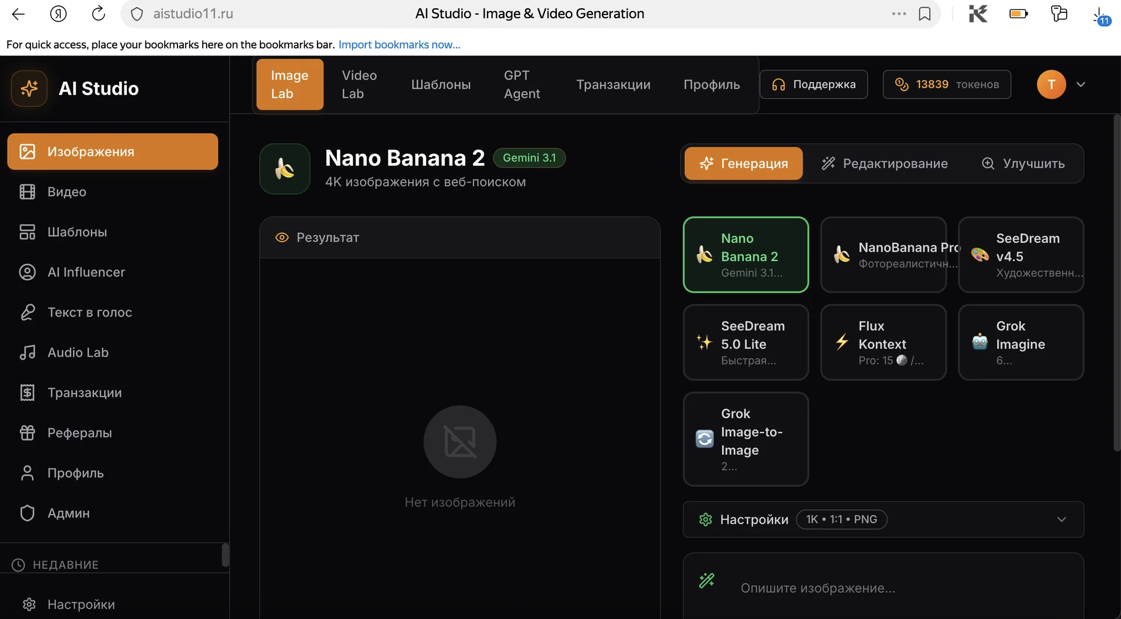Open the Шаблоны tab in top navigation
The image size is (1121, 619).
click(x=441, y=85)
